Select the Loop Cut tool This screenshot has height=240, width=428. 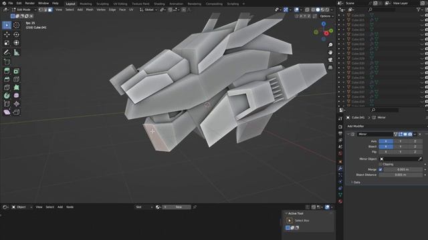coord(16,79)
